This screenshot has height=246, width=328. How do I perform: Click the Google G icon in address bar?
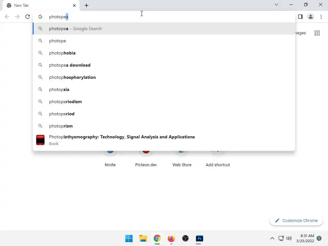coord(40,17)
